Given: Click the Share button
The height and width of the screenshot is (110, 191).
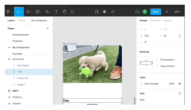Looking at the screenshot, I should coord(156,12).
